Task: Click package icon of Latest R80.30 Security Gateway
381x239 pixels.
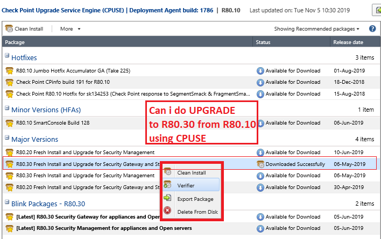Action: coord(10,217)
